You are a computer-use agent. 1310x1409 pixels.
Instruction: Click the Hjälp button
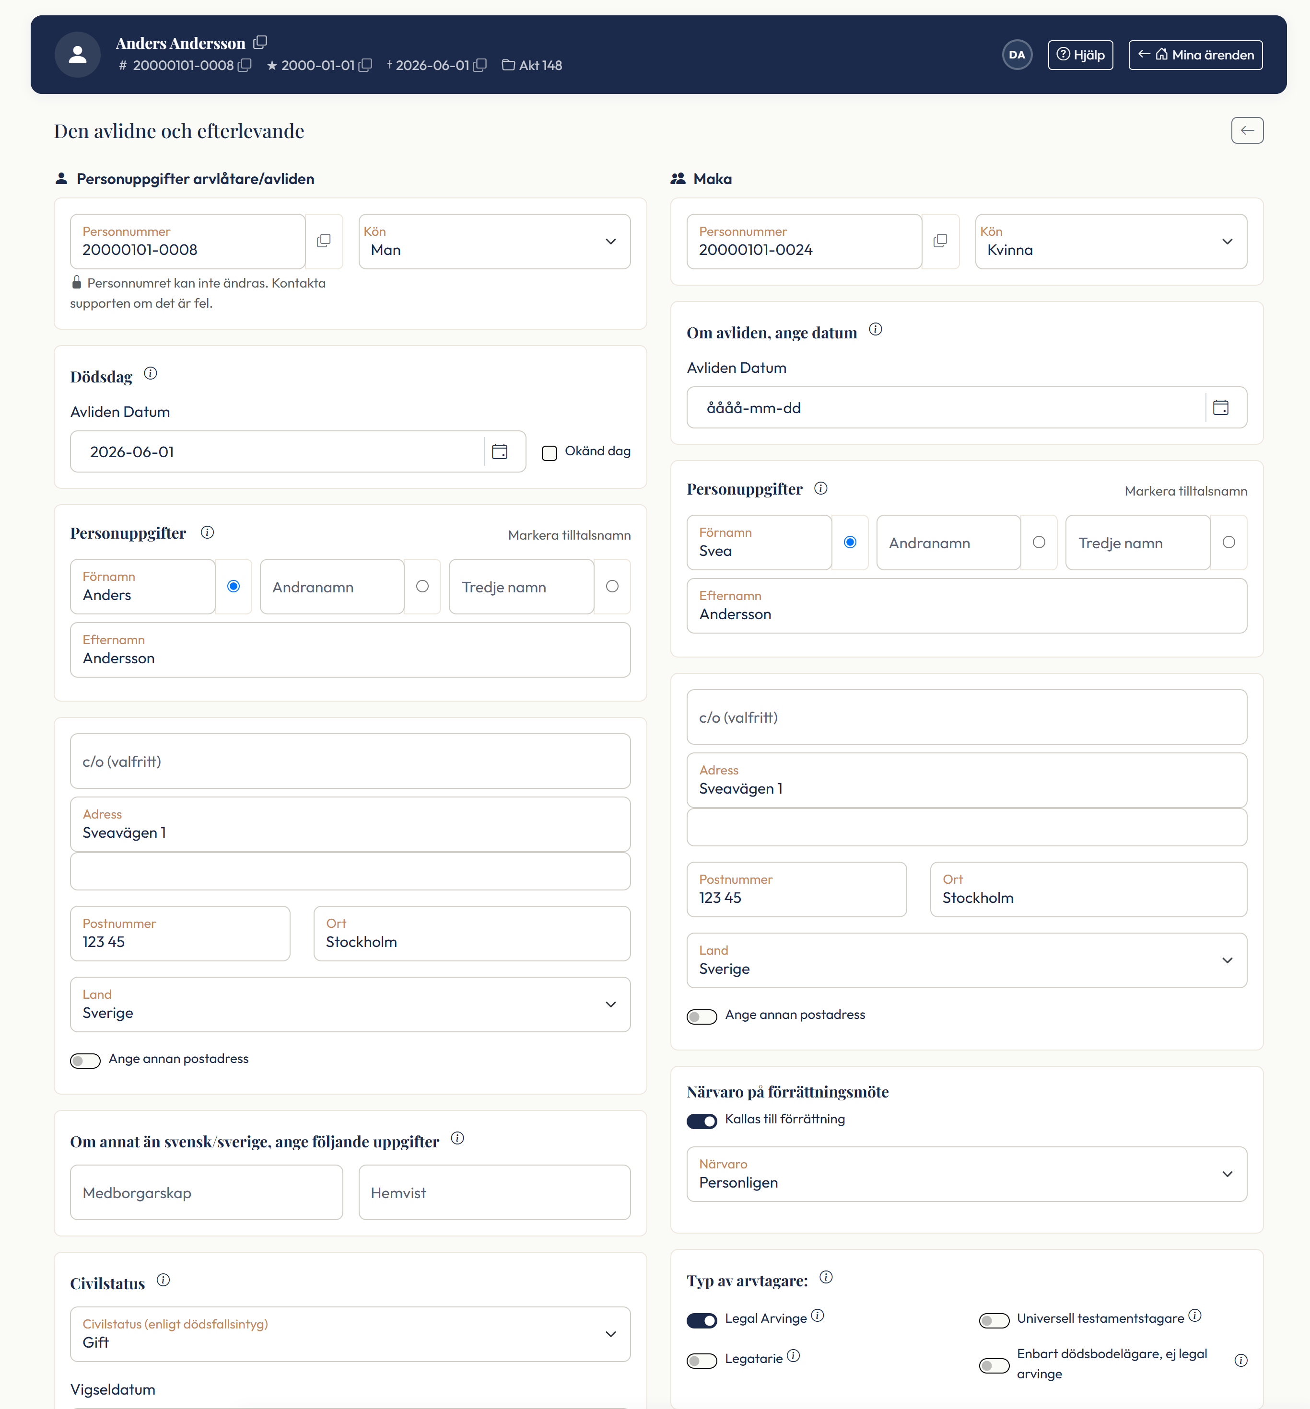1080,55
